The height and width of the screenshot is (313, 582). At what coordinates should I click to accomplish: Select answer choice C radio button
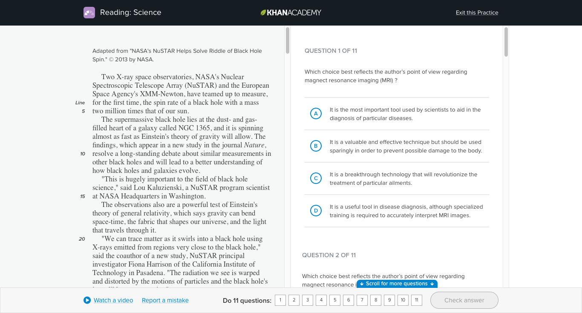tap(316, 178)
